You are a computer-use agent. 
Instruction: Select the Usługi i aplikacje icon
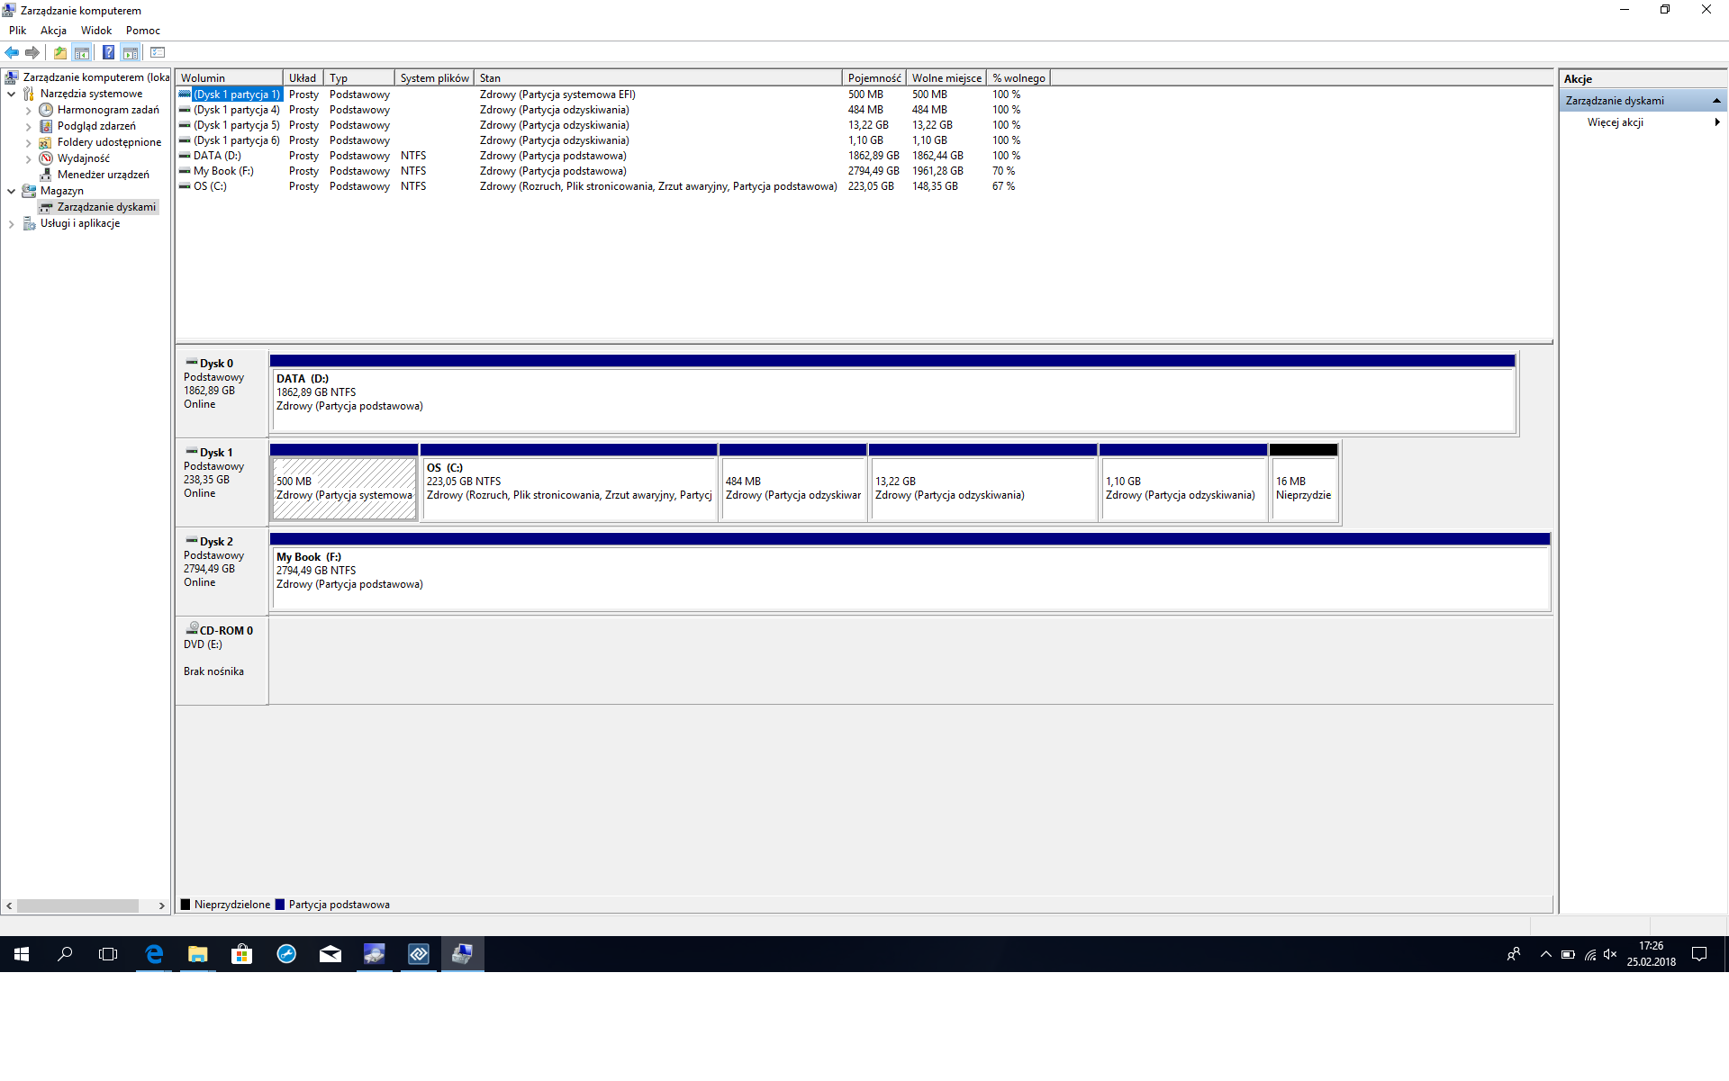[29, 223]
